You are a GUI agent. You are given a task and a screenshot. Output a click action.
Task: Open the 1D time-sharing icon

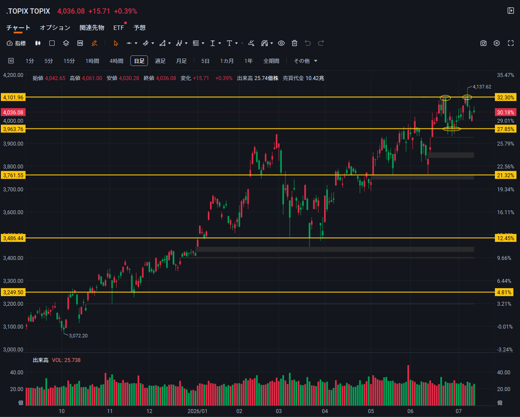point(11,61)
